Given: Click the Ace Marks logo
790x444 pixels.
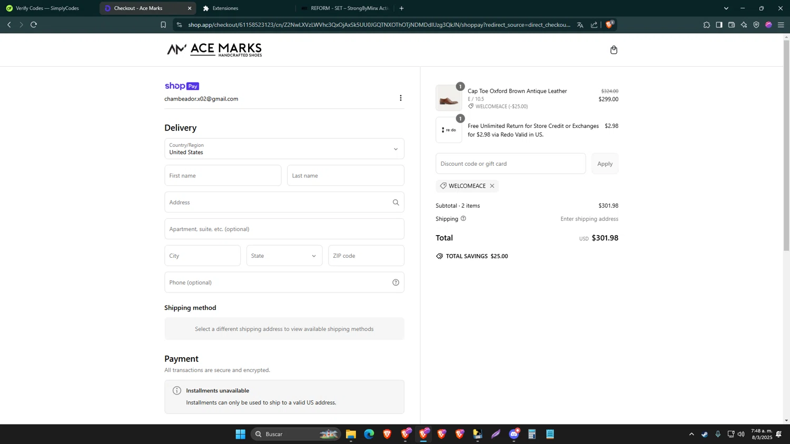Looking at the screenshot, I should (x=214, y=50).
